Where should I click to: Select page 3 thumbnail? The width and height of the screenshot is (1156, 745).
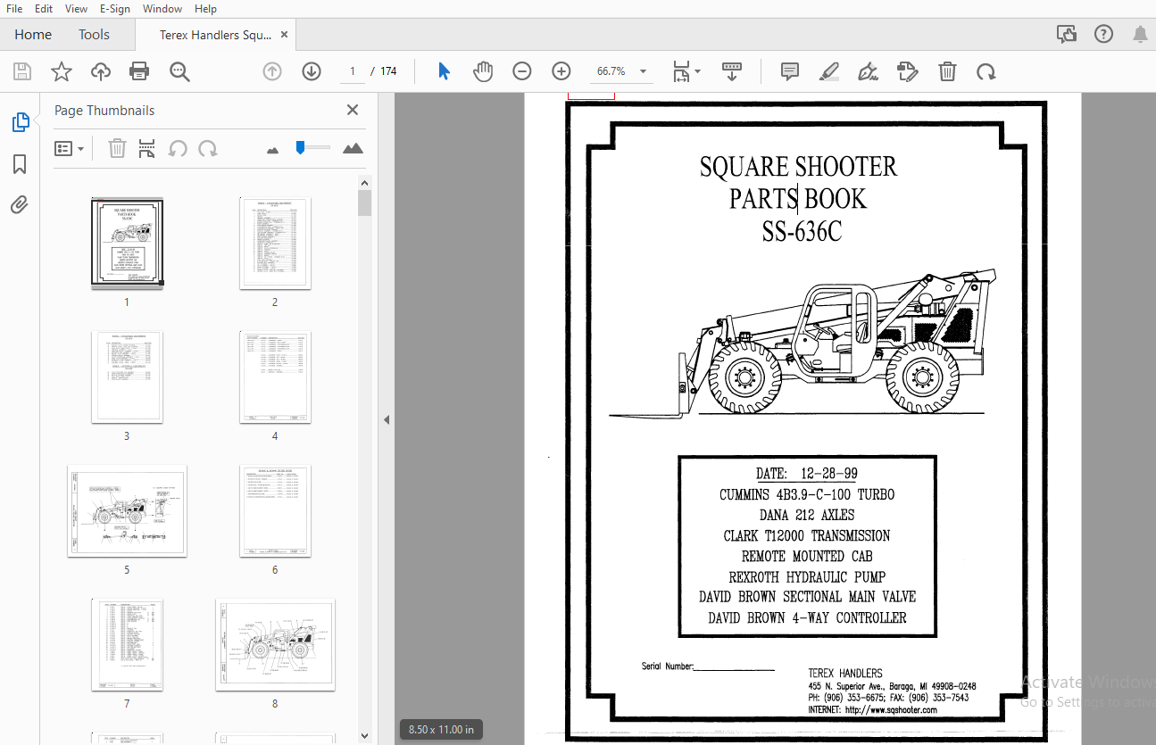coord(127,377)
